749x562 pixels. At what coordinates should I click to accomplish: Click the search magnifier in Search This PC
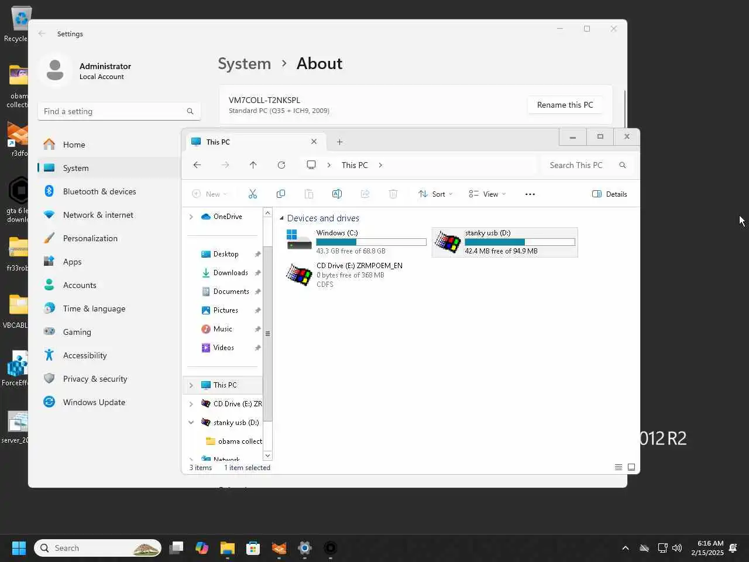point(623,165)
